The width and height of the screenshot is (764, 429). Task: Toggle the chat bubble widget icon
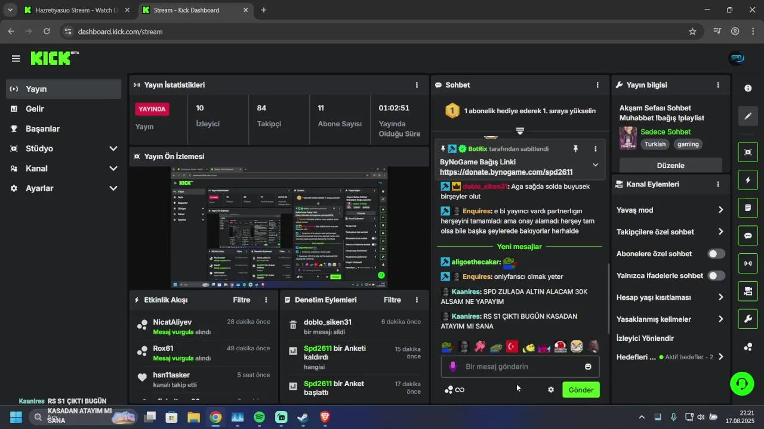pos(748,235)
